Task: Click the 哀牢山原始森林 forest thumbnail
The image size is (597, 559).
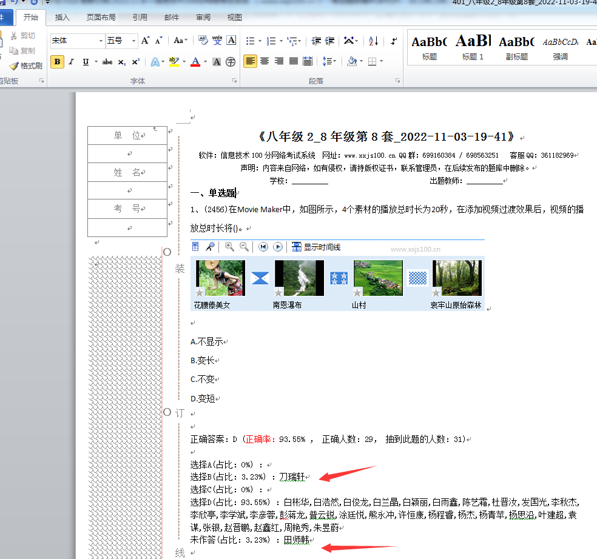Action: pos(457,278)
